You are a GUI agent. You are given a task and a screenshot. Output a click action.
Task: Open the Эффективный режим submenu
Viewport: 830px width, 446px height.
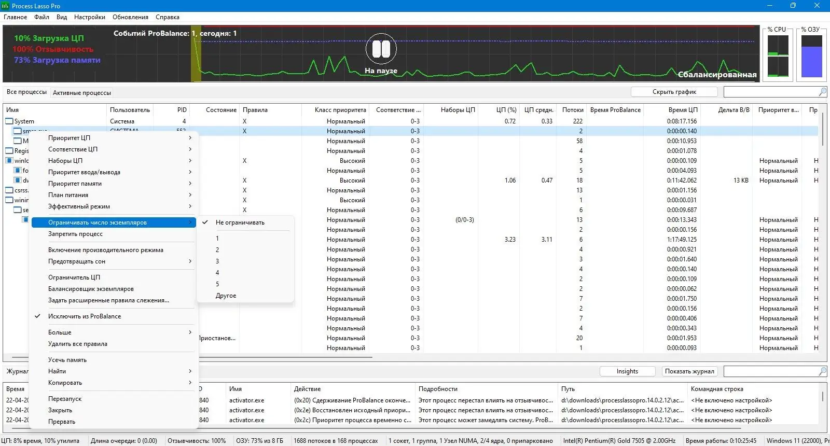[114, 206]
